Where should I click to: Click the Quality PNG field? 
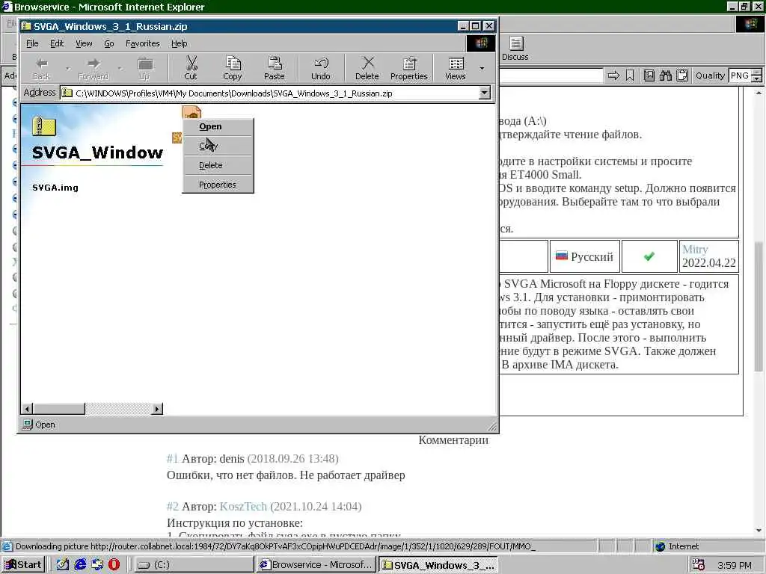[739, 75]
